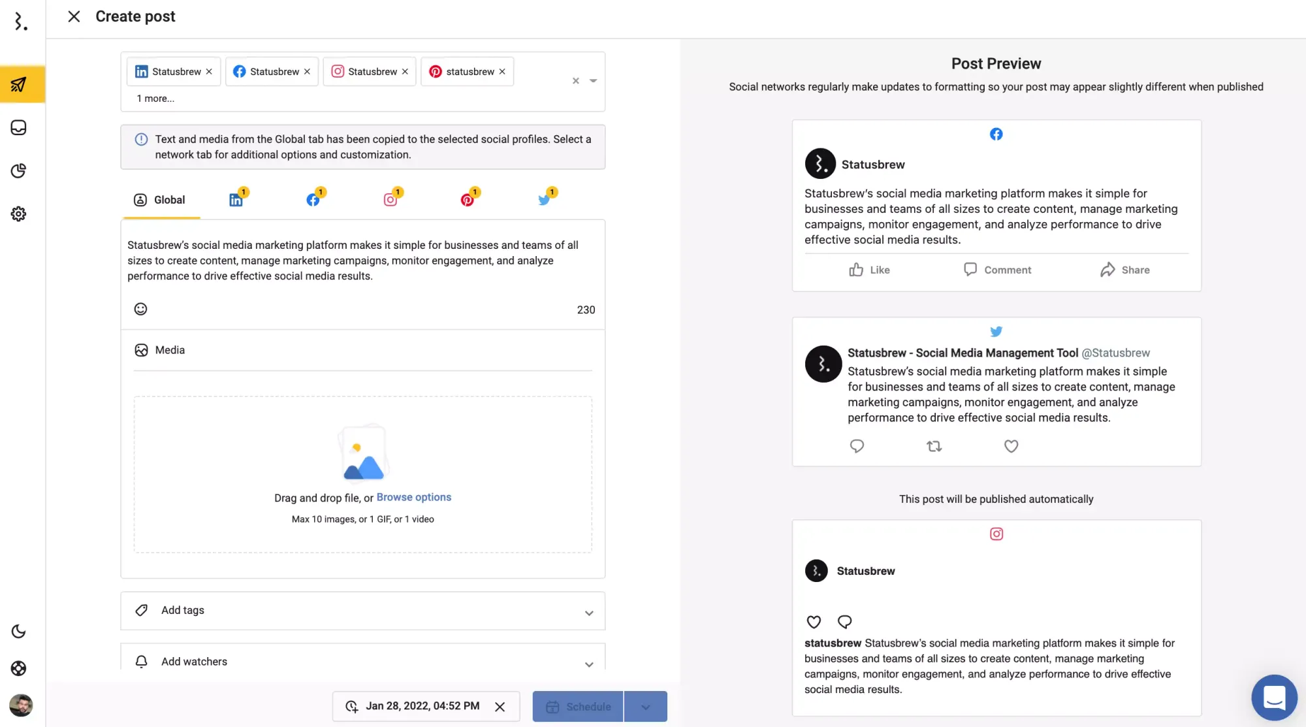This screenshot has height=727, width=1306.
Task: Remove the Pinterest statusbrew profile chip
Action: (x=502, y=72)
